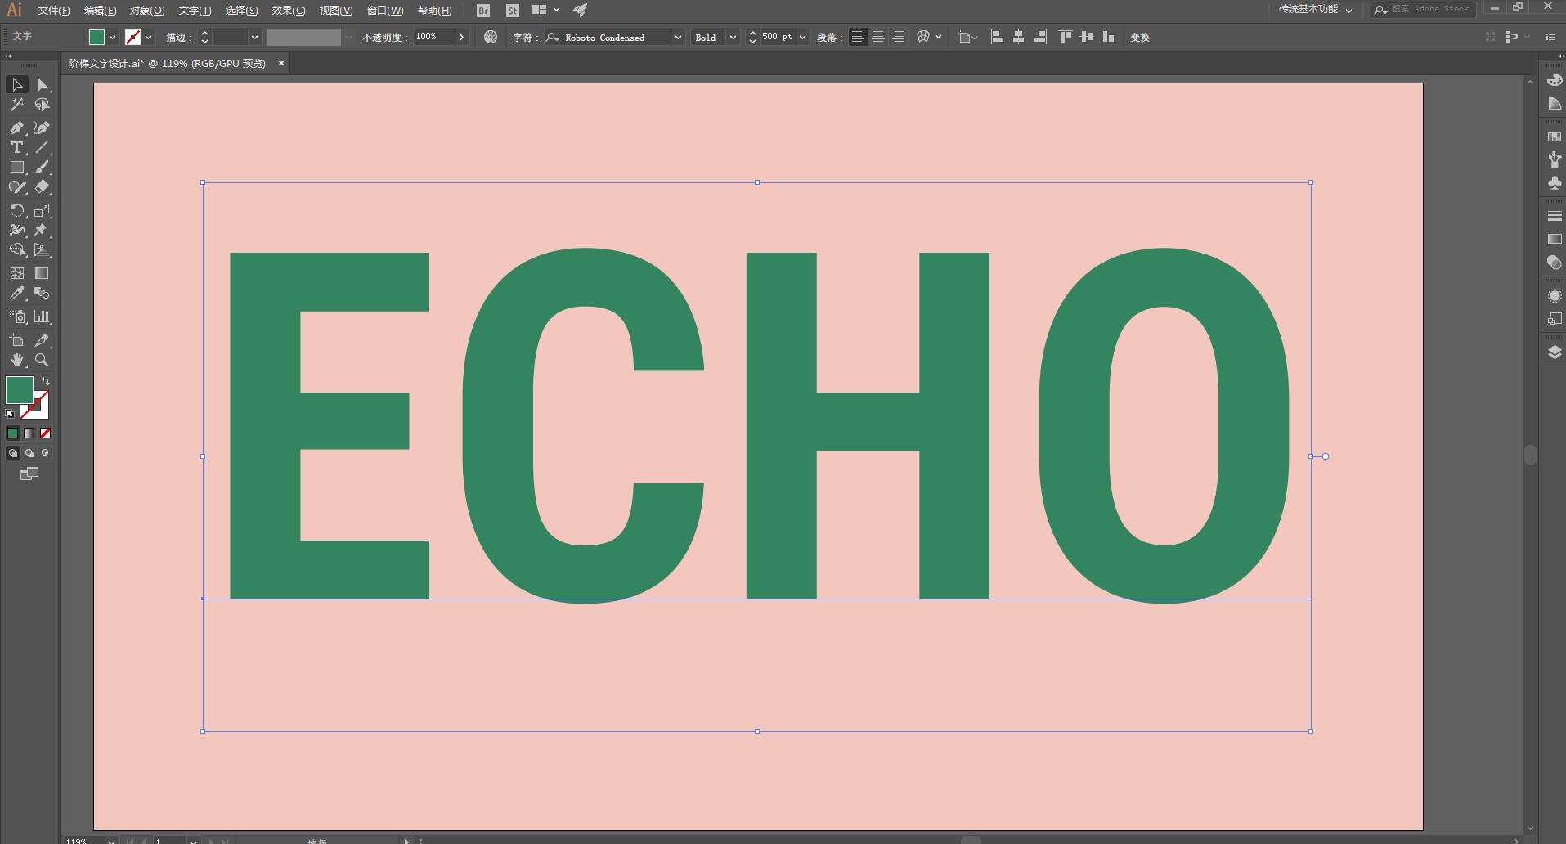Click the 变换 transform link
The height and width of the screenshot is (844, 1566).
(x=1139, y=38)
